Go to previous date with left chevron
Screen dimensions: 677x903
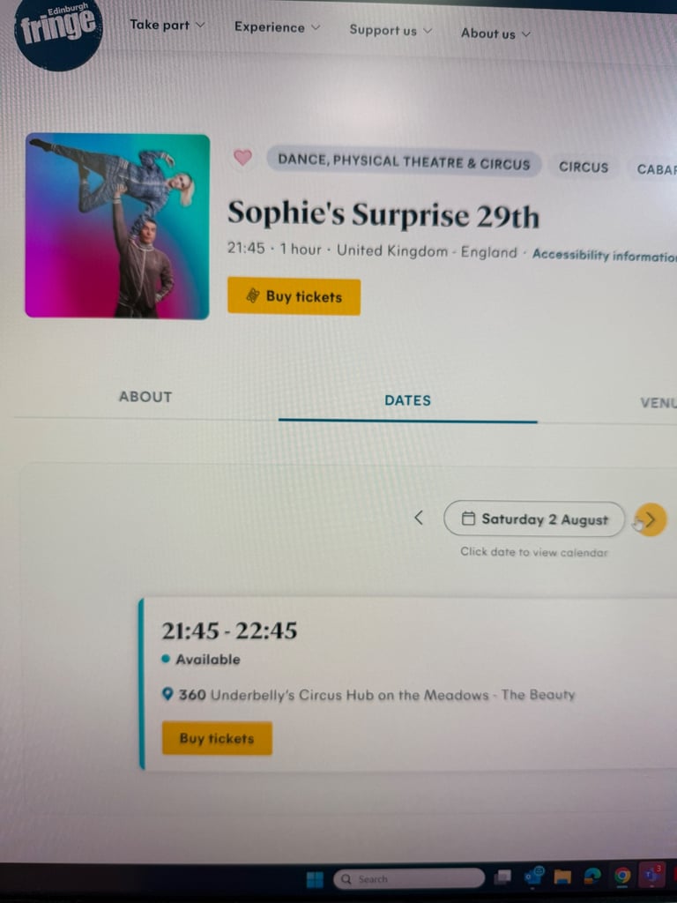[419, 518]
